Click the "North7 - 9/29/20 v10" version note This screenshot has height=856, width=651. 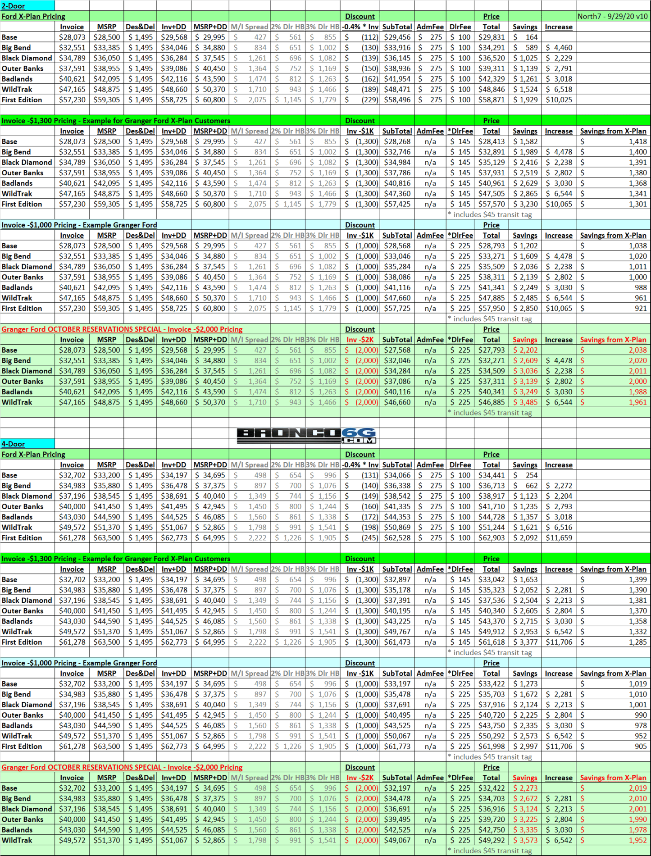(x=613, y=16)
